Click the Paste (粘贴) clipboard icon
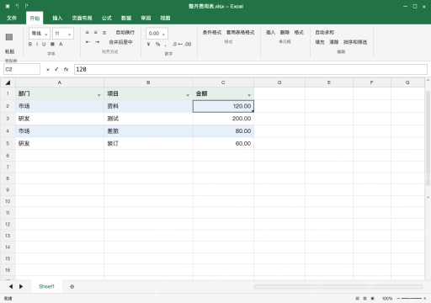431x303 pixels. (x=9, y=37)
